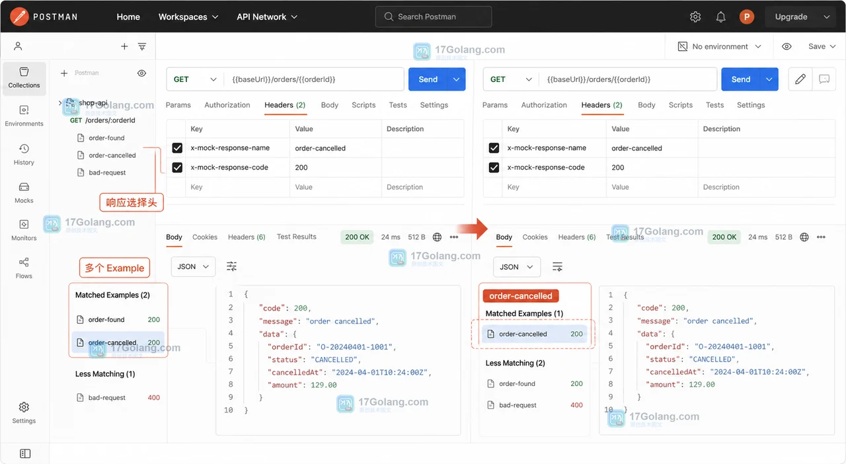Click the right response globe network icon
Viewport: 846px width, 464px height.
point(804,237)
